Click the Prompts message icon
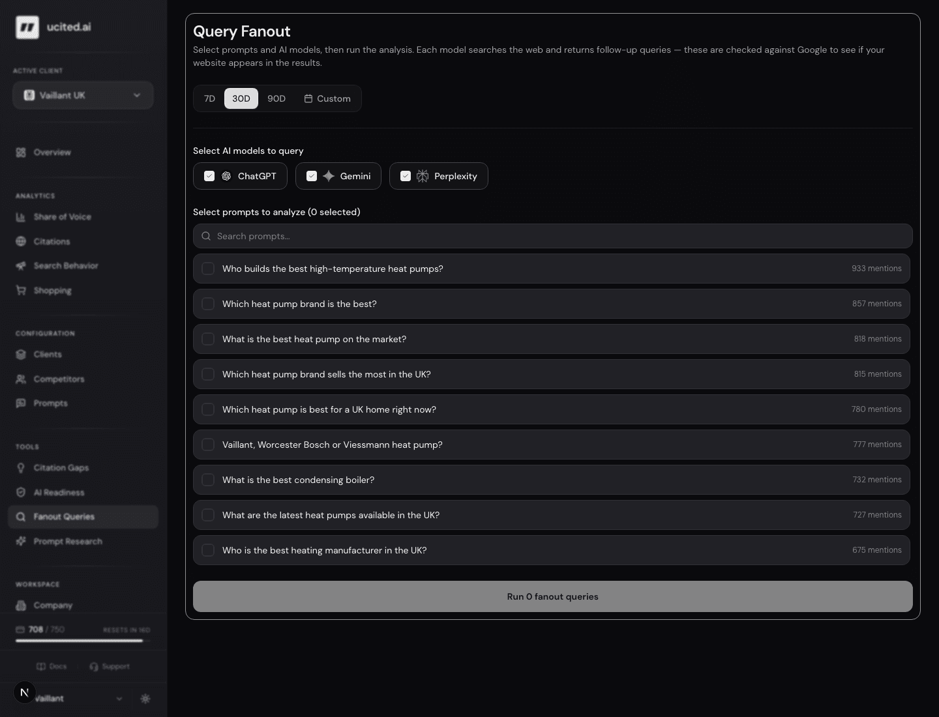This screenshot has height=717, width=939. (x=21, y=403)
